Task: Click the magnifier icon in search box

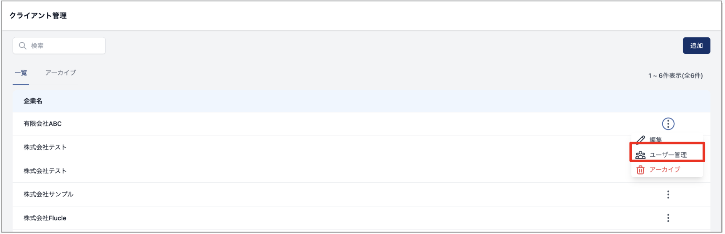Action: pyautogui.click(x=22, y=46)
